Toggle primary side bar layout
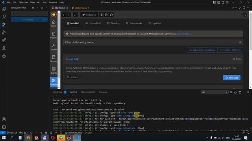 click(214, 2)
